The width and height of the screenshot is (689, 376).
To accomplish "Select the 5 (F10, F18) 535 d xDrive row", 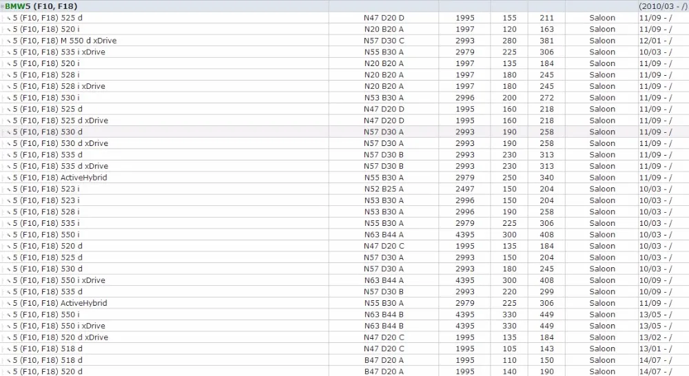I will (344, 166).
